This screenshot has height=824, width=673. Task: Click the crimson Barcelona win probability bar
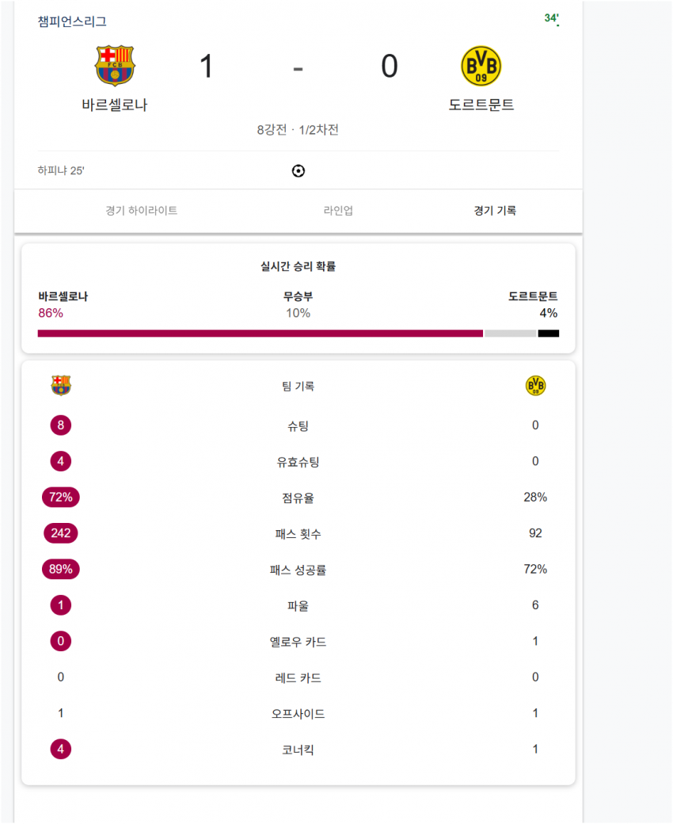[260, 334]
